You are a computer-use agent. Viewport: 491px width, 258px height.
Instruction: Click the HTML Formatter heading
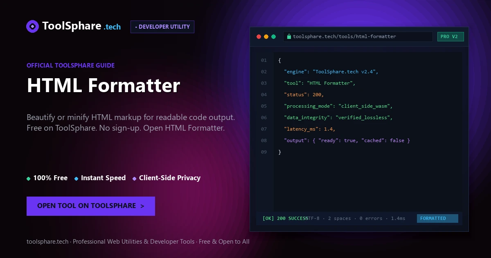104,85
